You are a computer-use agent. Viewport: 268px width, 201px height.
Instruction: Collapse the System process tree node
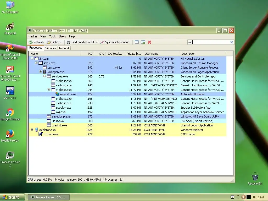pyautogui.click(x=32, y=58)
